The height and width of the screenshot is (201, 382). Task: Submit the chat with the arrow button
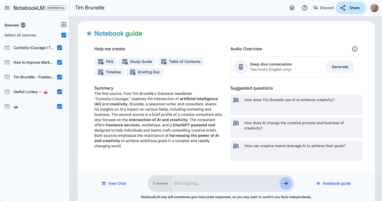[x=286, y=183]
